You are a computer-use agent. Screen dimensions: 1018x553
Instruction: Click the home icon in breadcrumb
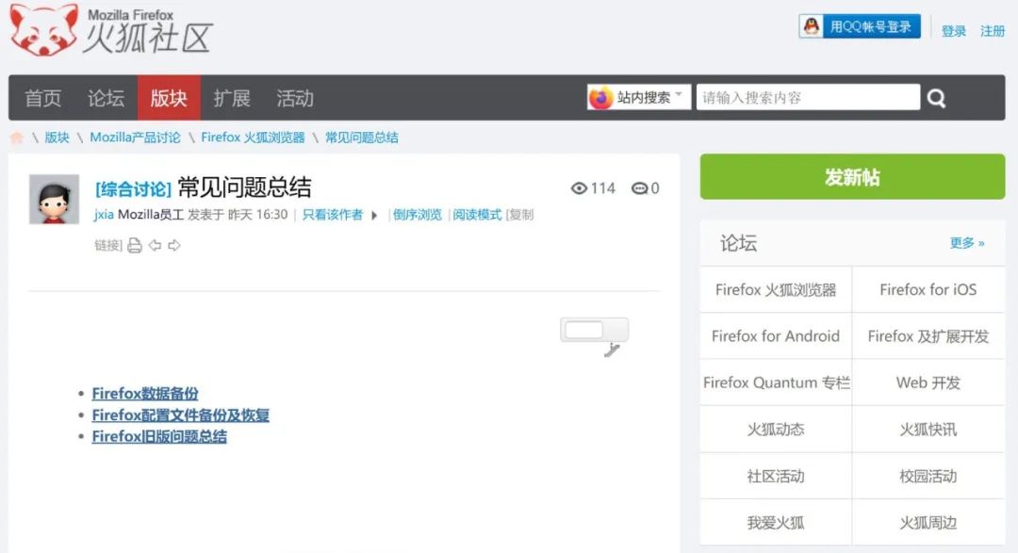17,138
